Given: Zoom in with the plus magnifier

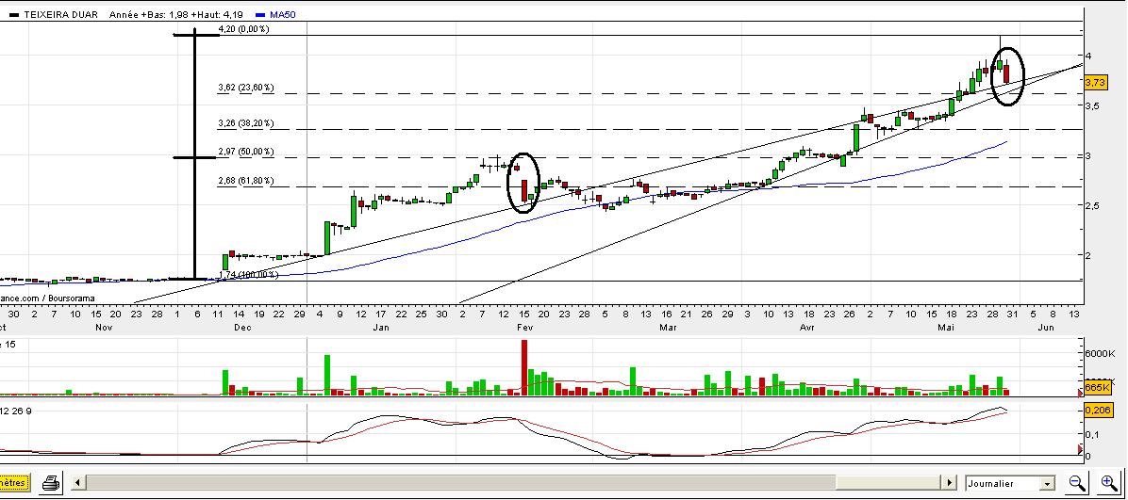Looking at the screenshot, I should tap(1108, 483).
